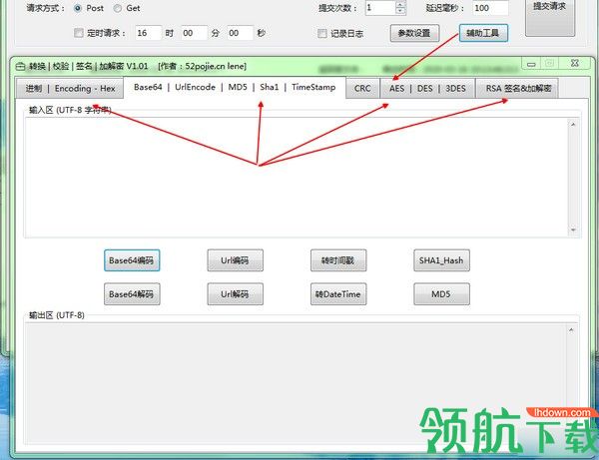Viewport: 599px width, 460px height.
Task: Click the Url编码 button
Action: point(235,260)
